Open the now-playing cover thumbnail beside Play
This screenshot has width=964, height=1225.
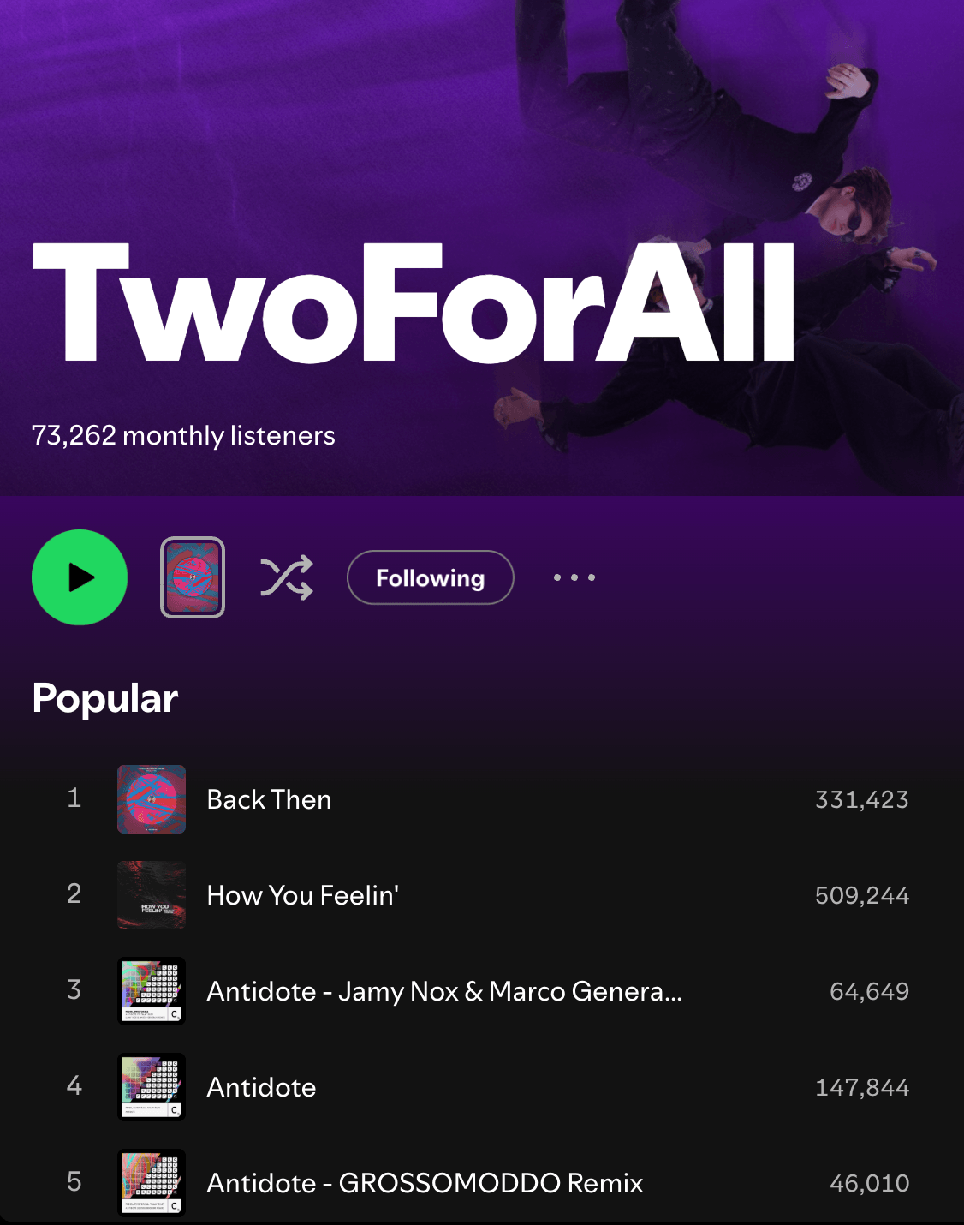(193, 577)
